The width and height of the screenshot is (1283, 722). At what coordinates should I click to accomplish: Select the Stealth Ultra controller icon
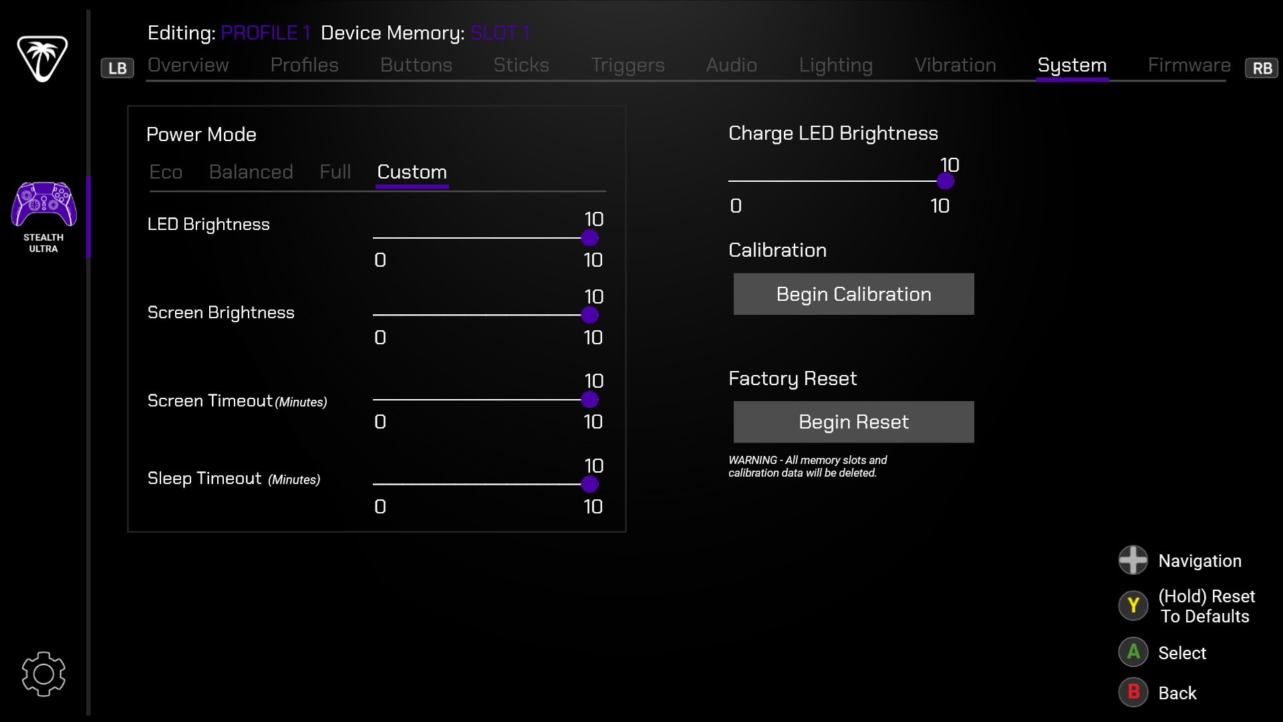click(x=43, y=205)
